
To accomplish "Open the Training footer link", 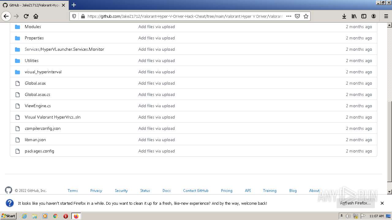I will click(x=269, y=190).
